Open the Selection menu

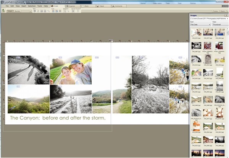point(32,6)
